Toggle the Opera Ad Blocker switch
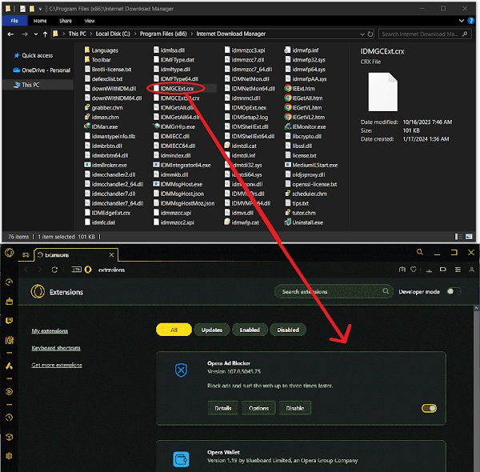This screenshot has width=480, height=472. click(x=429, y=408)
